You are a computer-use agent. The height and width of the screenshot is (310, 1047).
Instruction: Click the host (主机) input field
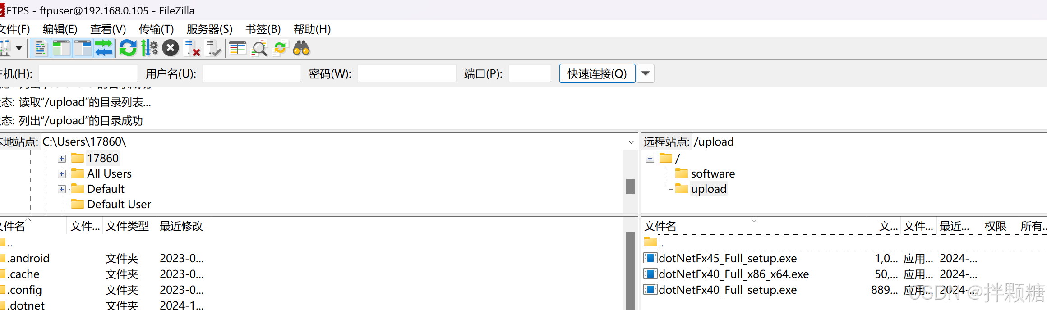(88, 73)
